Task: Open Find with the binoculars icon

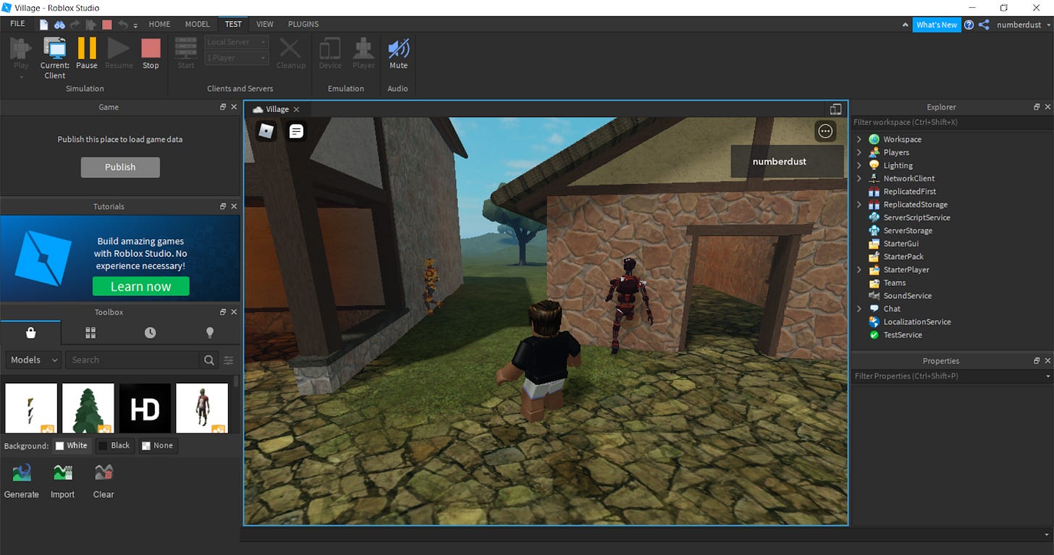Action: [59, 24]
